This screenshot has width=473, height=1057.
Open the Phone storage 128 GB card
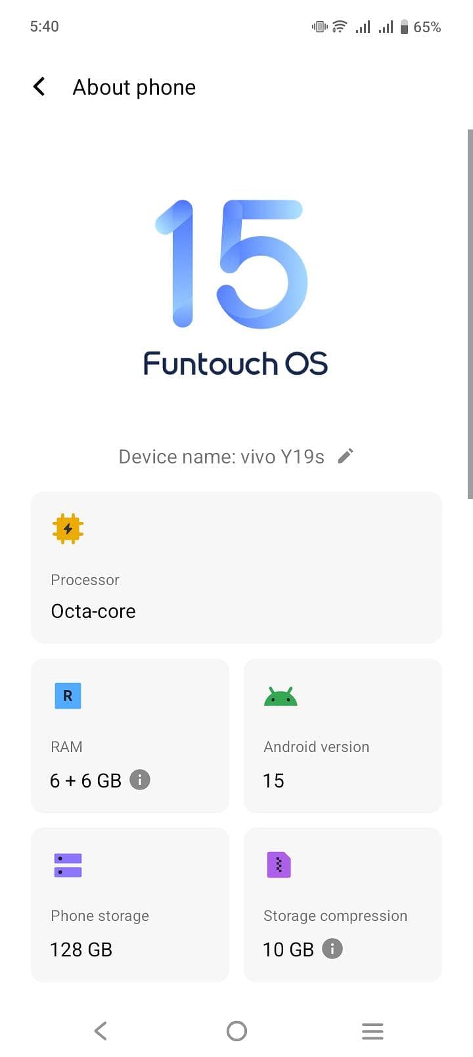point(129,904)
